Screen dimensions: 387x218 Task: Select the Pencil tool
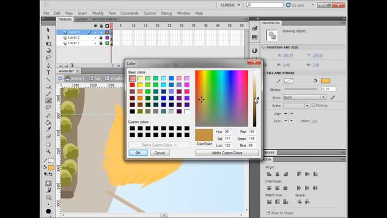48,93
